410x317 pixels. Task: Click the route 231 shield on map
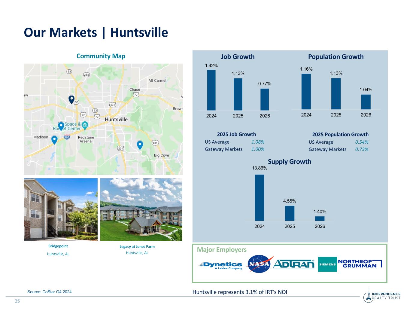coord(120,148)
